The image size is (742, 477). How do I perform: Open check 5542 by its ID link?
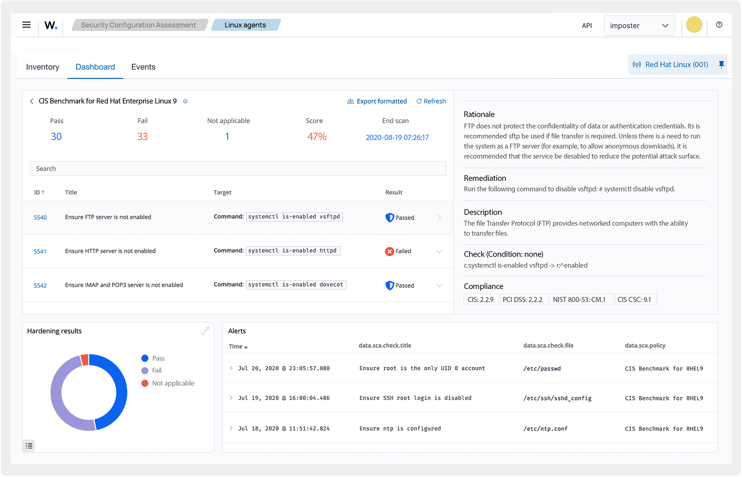pyautogui.click(x=40, y=285)
